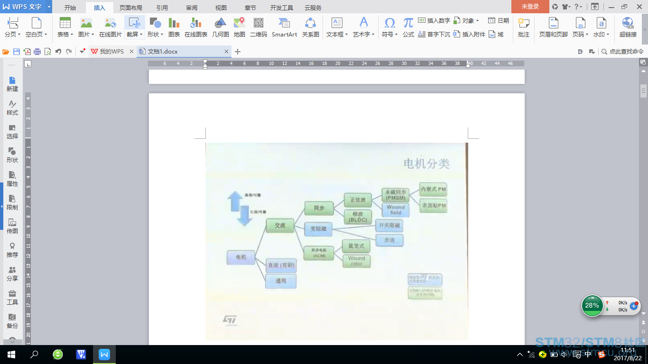Open 推荐 in the left sidebar
This screenshot has height=364, width=648.
click(12, 250)
